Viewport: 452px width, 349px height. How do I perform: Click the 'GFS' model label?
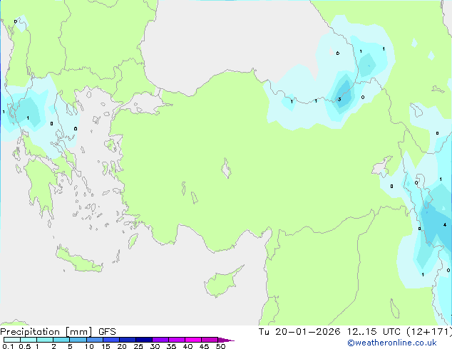pos(107,332)
